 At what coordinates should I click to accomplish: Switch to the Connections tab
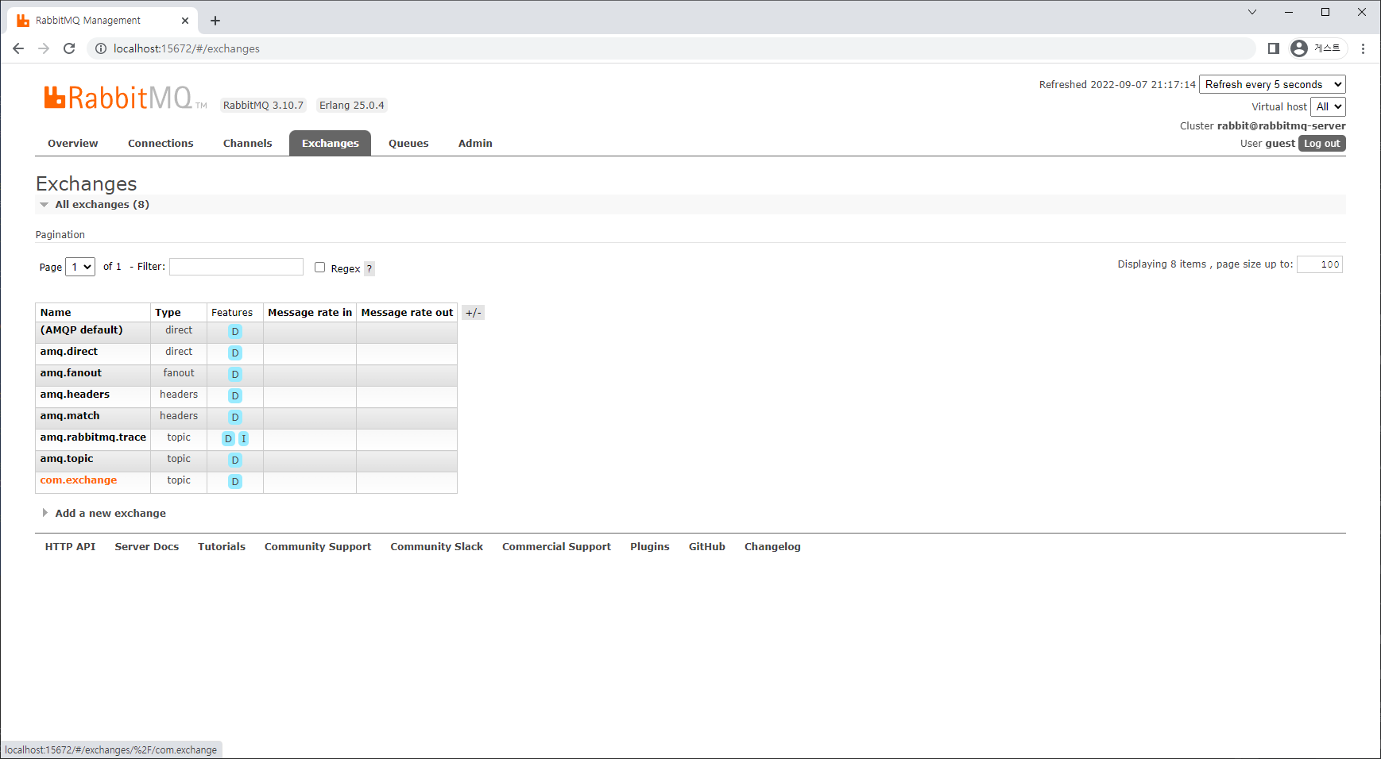pyautogui.click(x=161, y=143)
